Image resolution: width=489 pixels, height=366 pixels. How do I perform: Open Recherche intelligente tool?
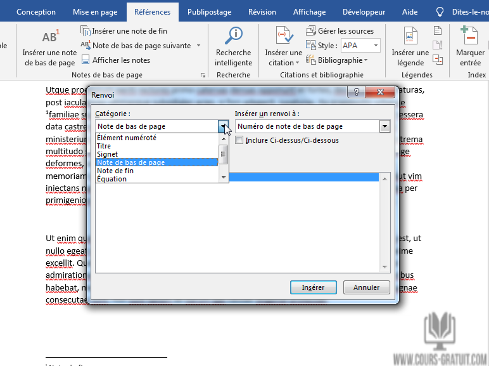coord(233,37)
